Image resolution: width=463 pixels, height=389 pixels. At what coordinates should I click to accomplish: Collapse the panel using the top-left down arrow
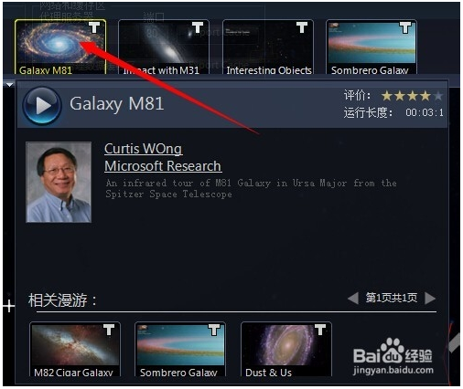[x=9, y=85]
